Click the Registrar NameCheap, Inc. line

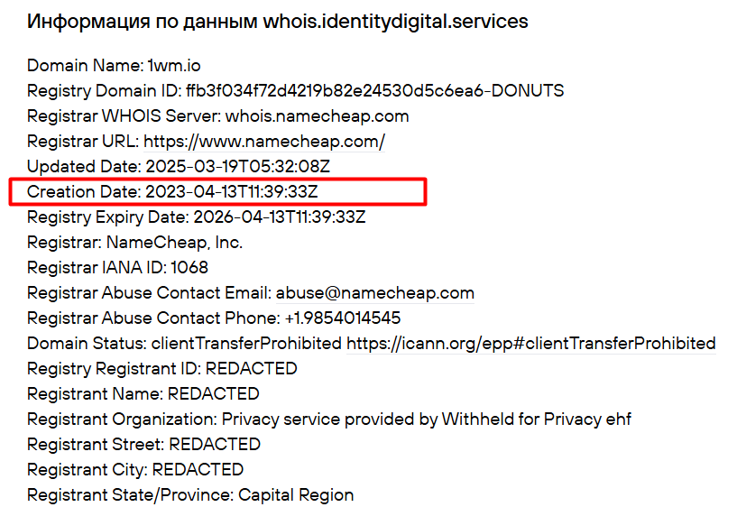134,243
